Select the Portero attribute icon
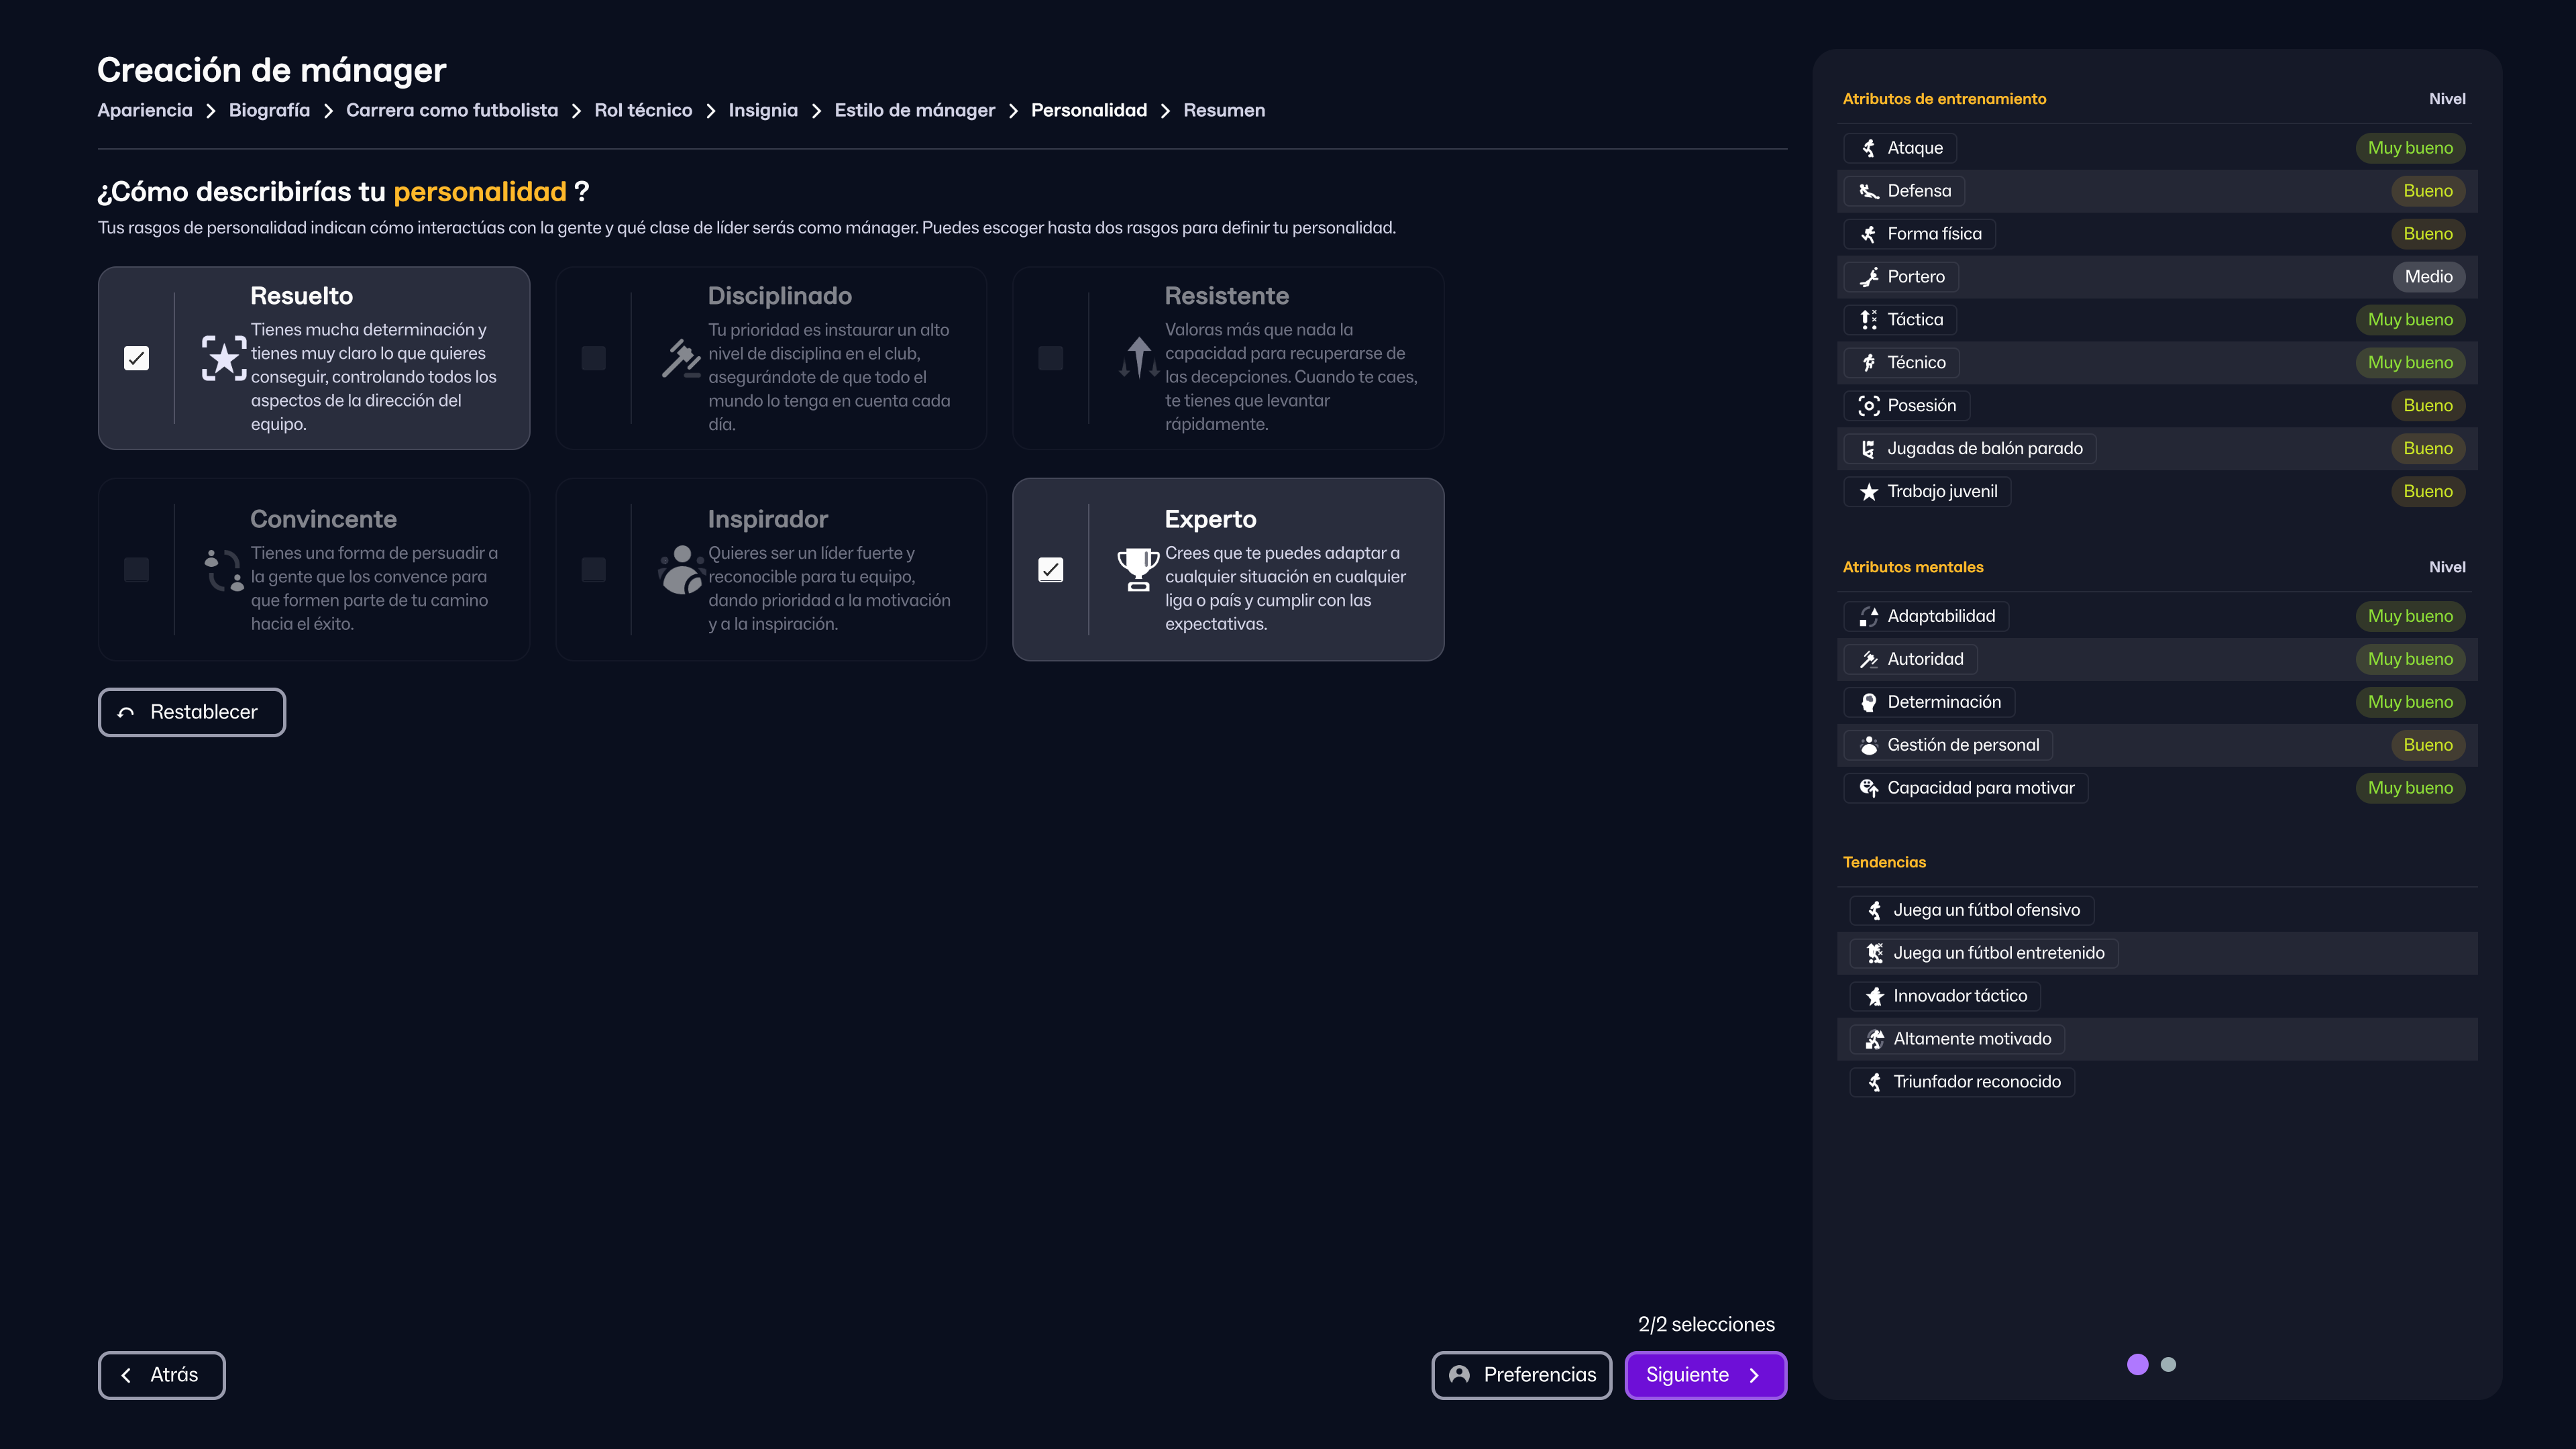This screenshot has width=2576, height=1449. (1869, 276)
